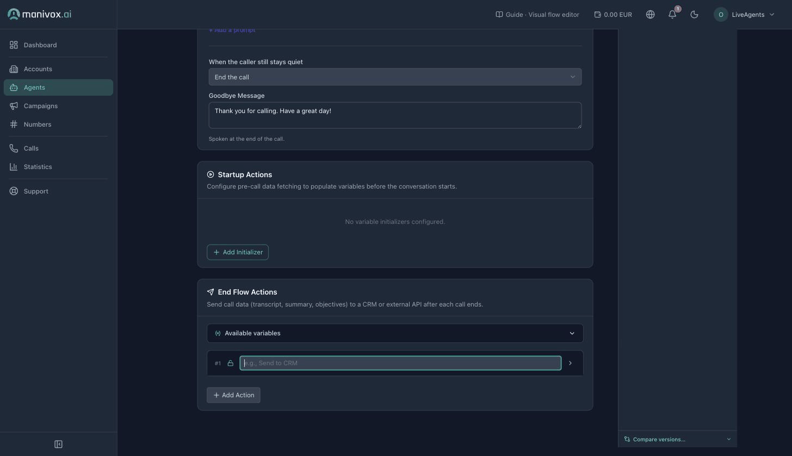The width and height of the screenshot is (792, 456).
Task: Click the End Flow Actions heading
Action: (x=247, y=292)
